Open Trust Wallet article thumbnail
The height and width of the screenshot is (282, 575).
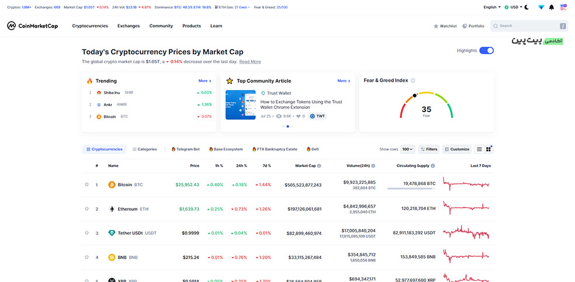point(240,105)
